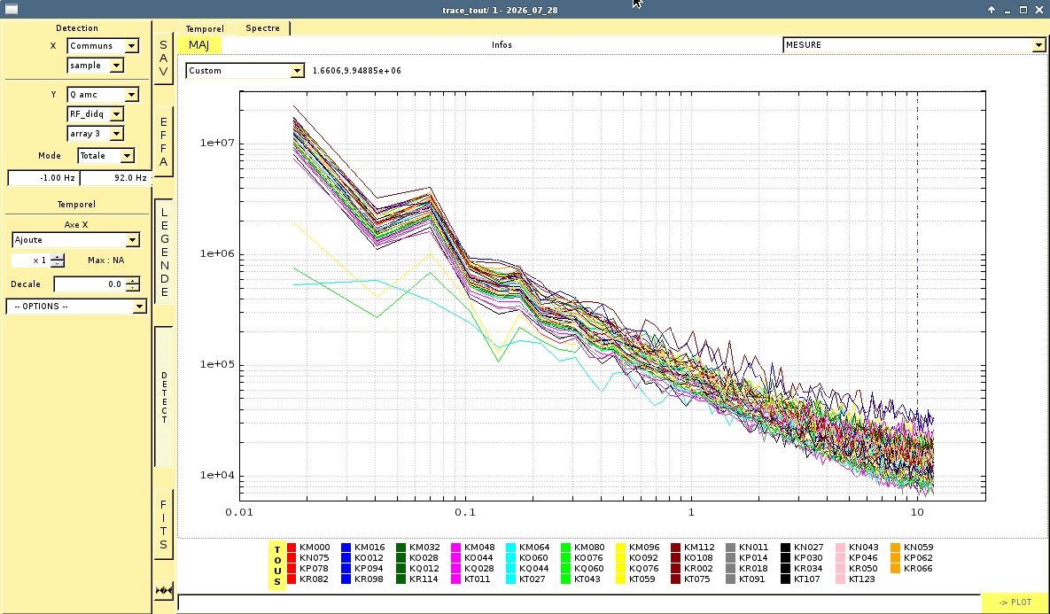Click the MAJ update button

[198, 45]
